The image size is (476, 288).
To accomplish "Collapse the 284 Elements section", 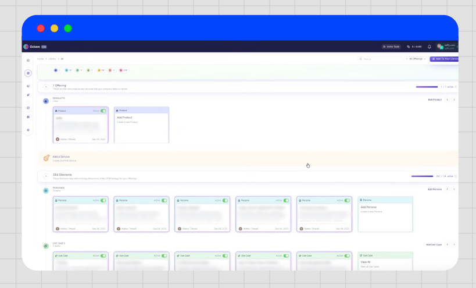I will coord(46,176).
